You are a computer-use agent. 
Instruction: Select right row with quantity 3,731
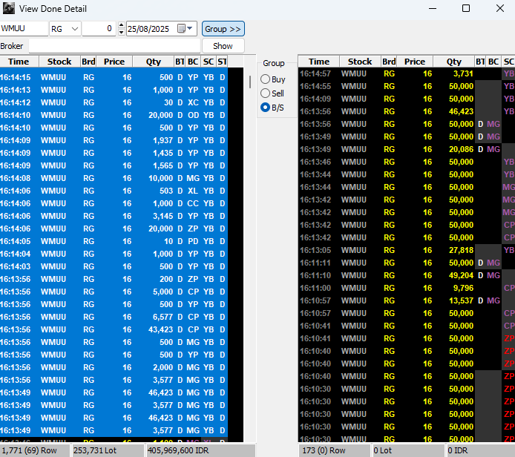pyautogui.click(x=407, y=73)
